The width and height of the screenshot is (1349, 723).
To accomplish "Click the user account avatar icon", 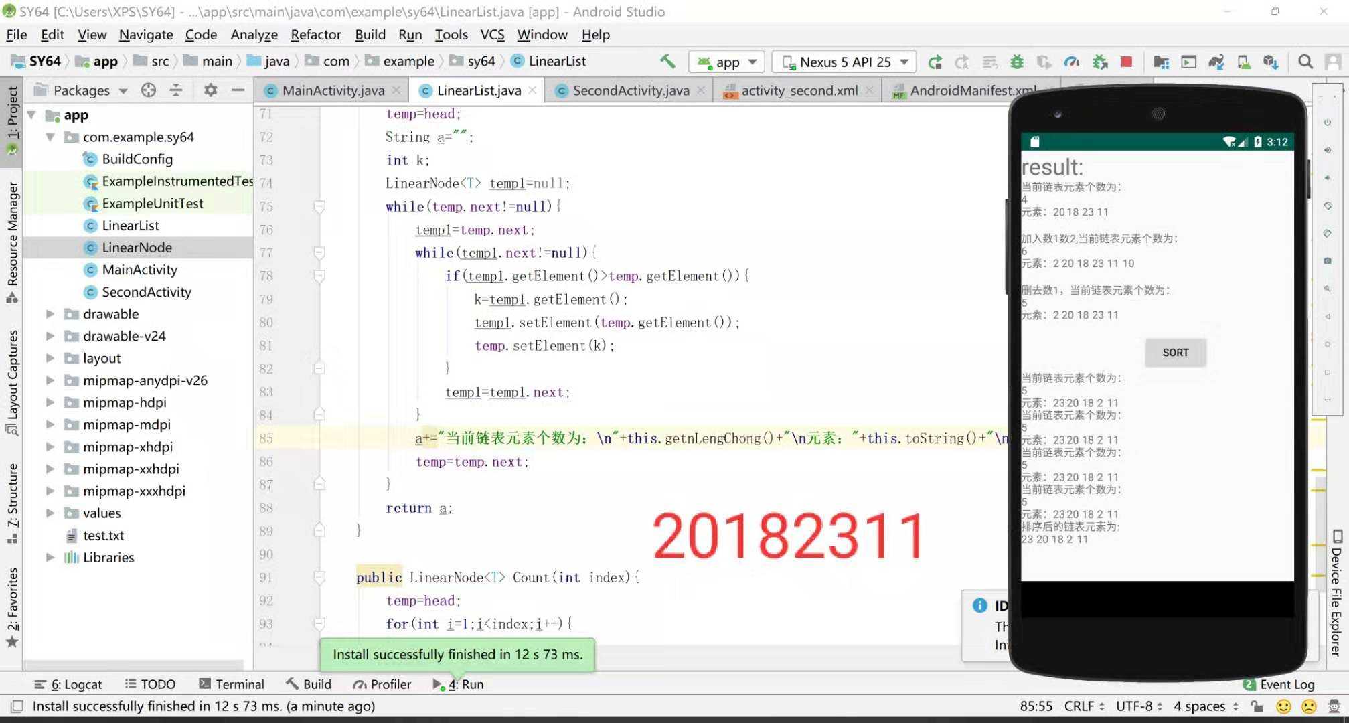I will pyautogui.click(x=1332, y=62).
